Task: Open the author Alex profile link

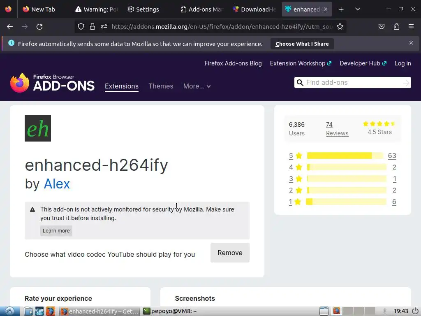Action: pyautogui.click(x=57, y=184)
